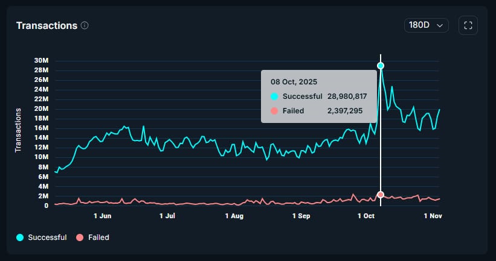Click the 30M y-axis label
Viewport: 496px width, 261px height.
tap(42, 60)
